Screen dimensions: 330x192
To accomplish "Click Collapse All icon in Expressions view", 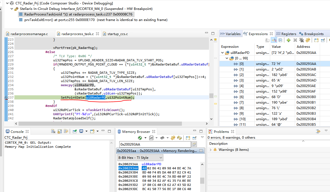I will pyautogui.click(x=280, y=40).
